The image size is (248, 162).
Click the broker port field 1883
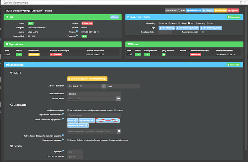click(x=123, y=86)
